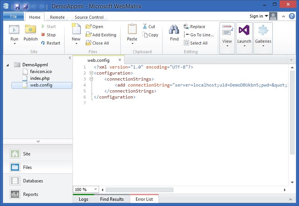Open the Error List tab
The image size is (299, 206).
coord(144,199)
